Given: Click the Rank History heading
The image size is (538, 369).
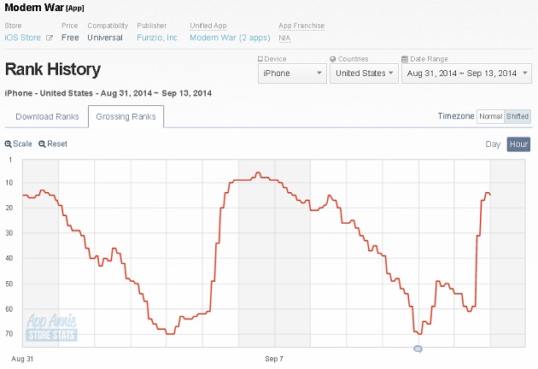Looking at the screenshot, I should click(x=53, y=69).
